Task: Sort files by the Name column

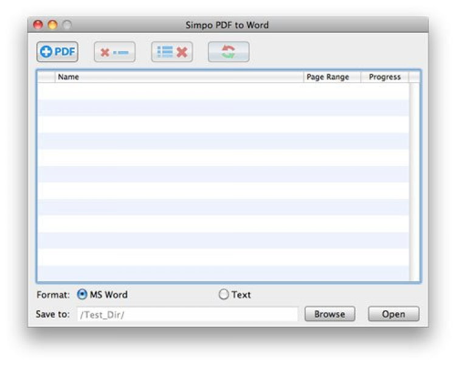Action: tap(179, 77)
